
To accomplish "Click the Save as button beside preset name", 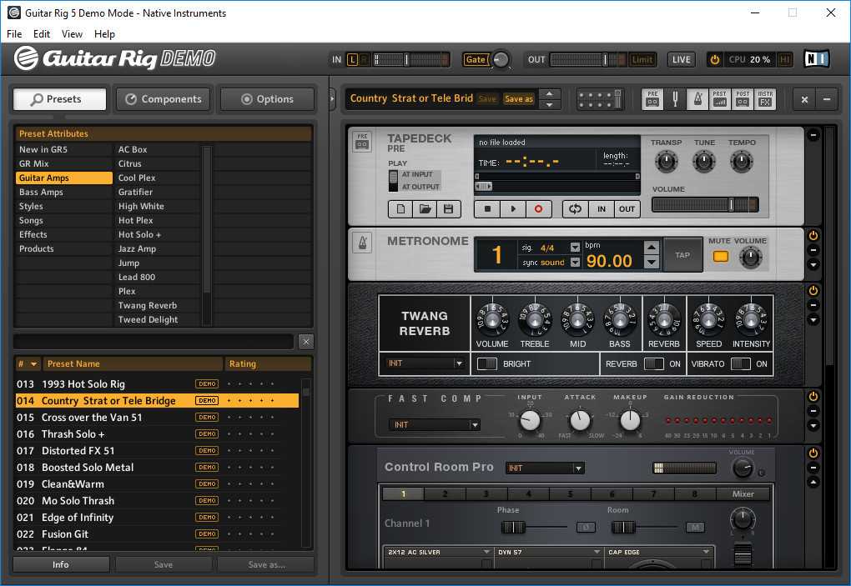I will click(x=518, y=99).
